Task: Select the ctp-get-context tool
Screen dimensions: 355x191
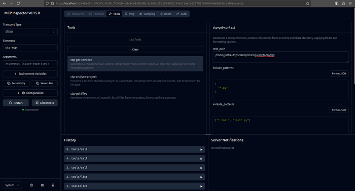Action: pos(135,64)
